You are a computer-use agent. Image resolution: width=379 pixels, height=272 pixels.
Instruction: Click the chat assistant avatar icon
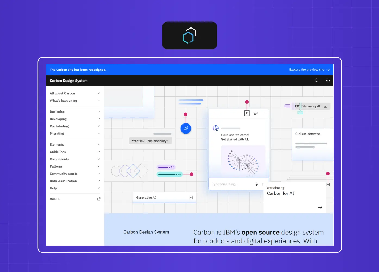[216, 128]
